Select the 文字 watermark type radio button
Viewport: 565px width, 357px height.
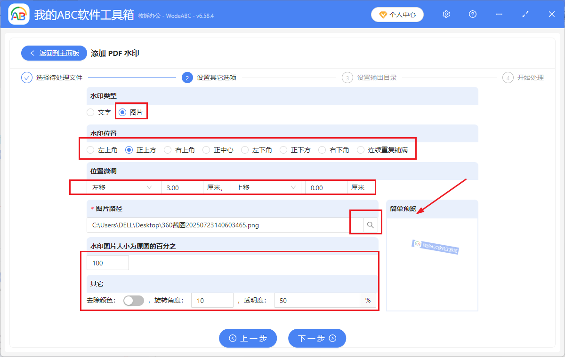pos(90,112)
